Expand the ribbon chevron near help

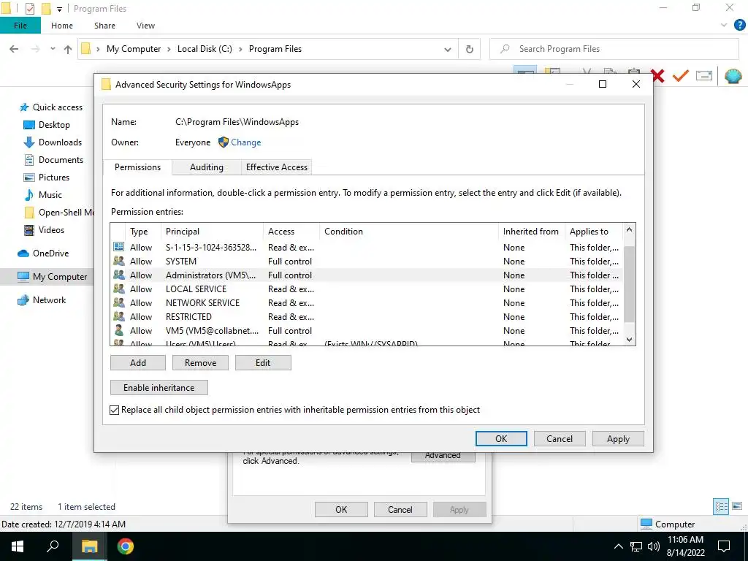pyautogui.click(x=724, y=26)
